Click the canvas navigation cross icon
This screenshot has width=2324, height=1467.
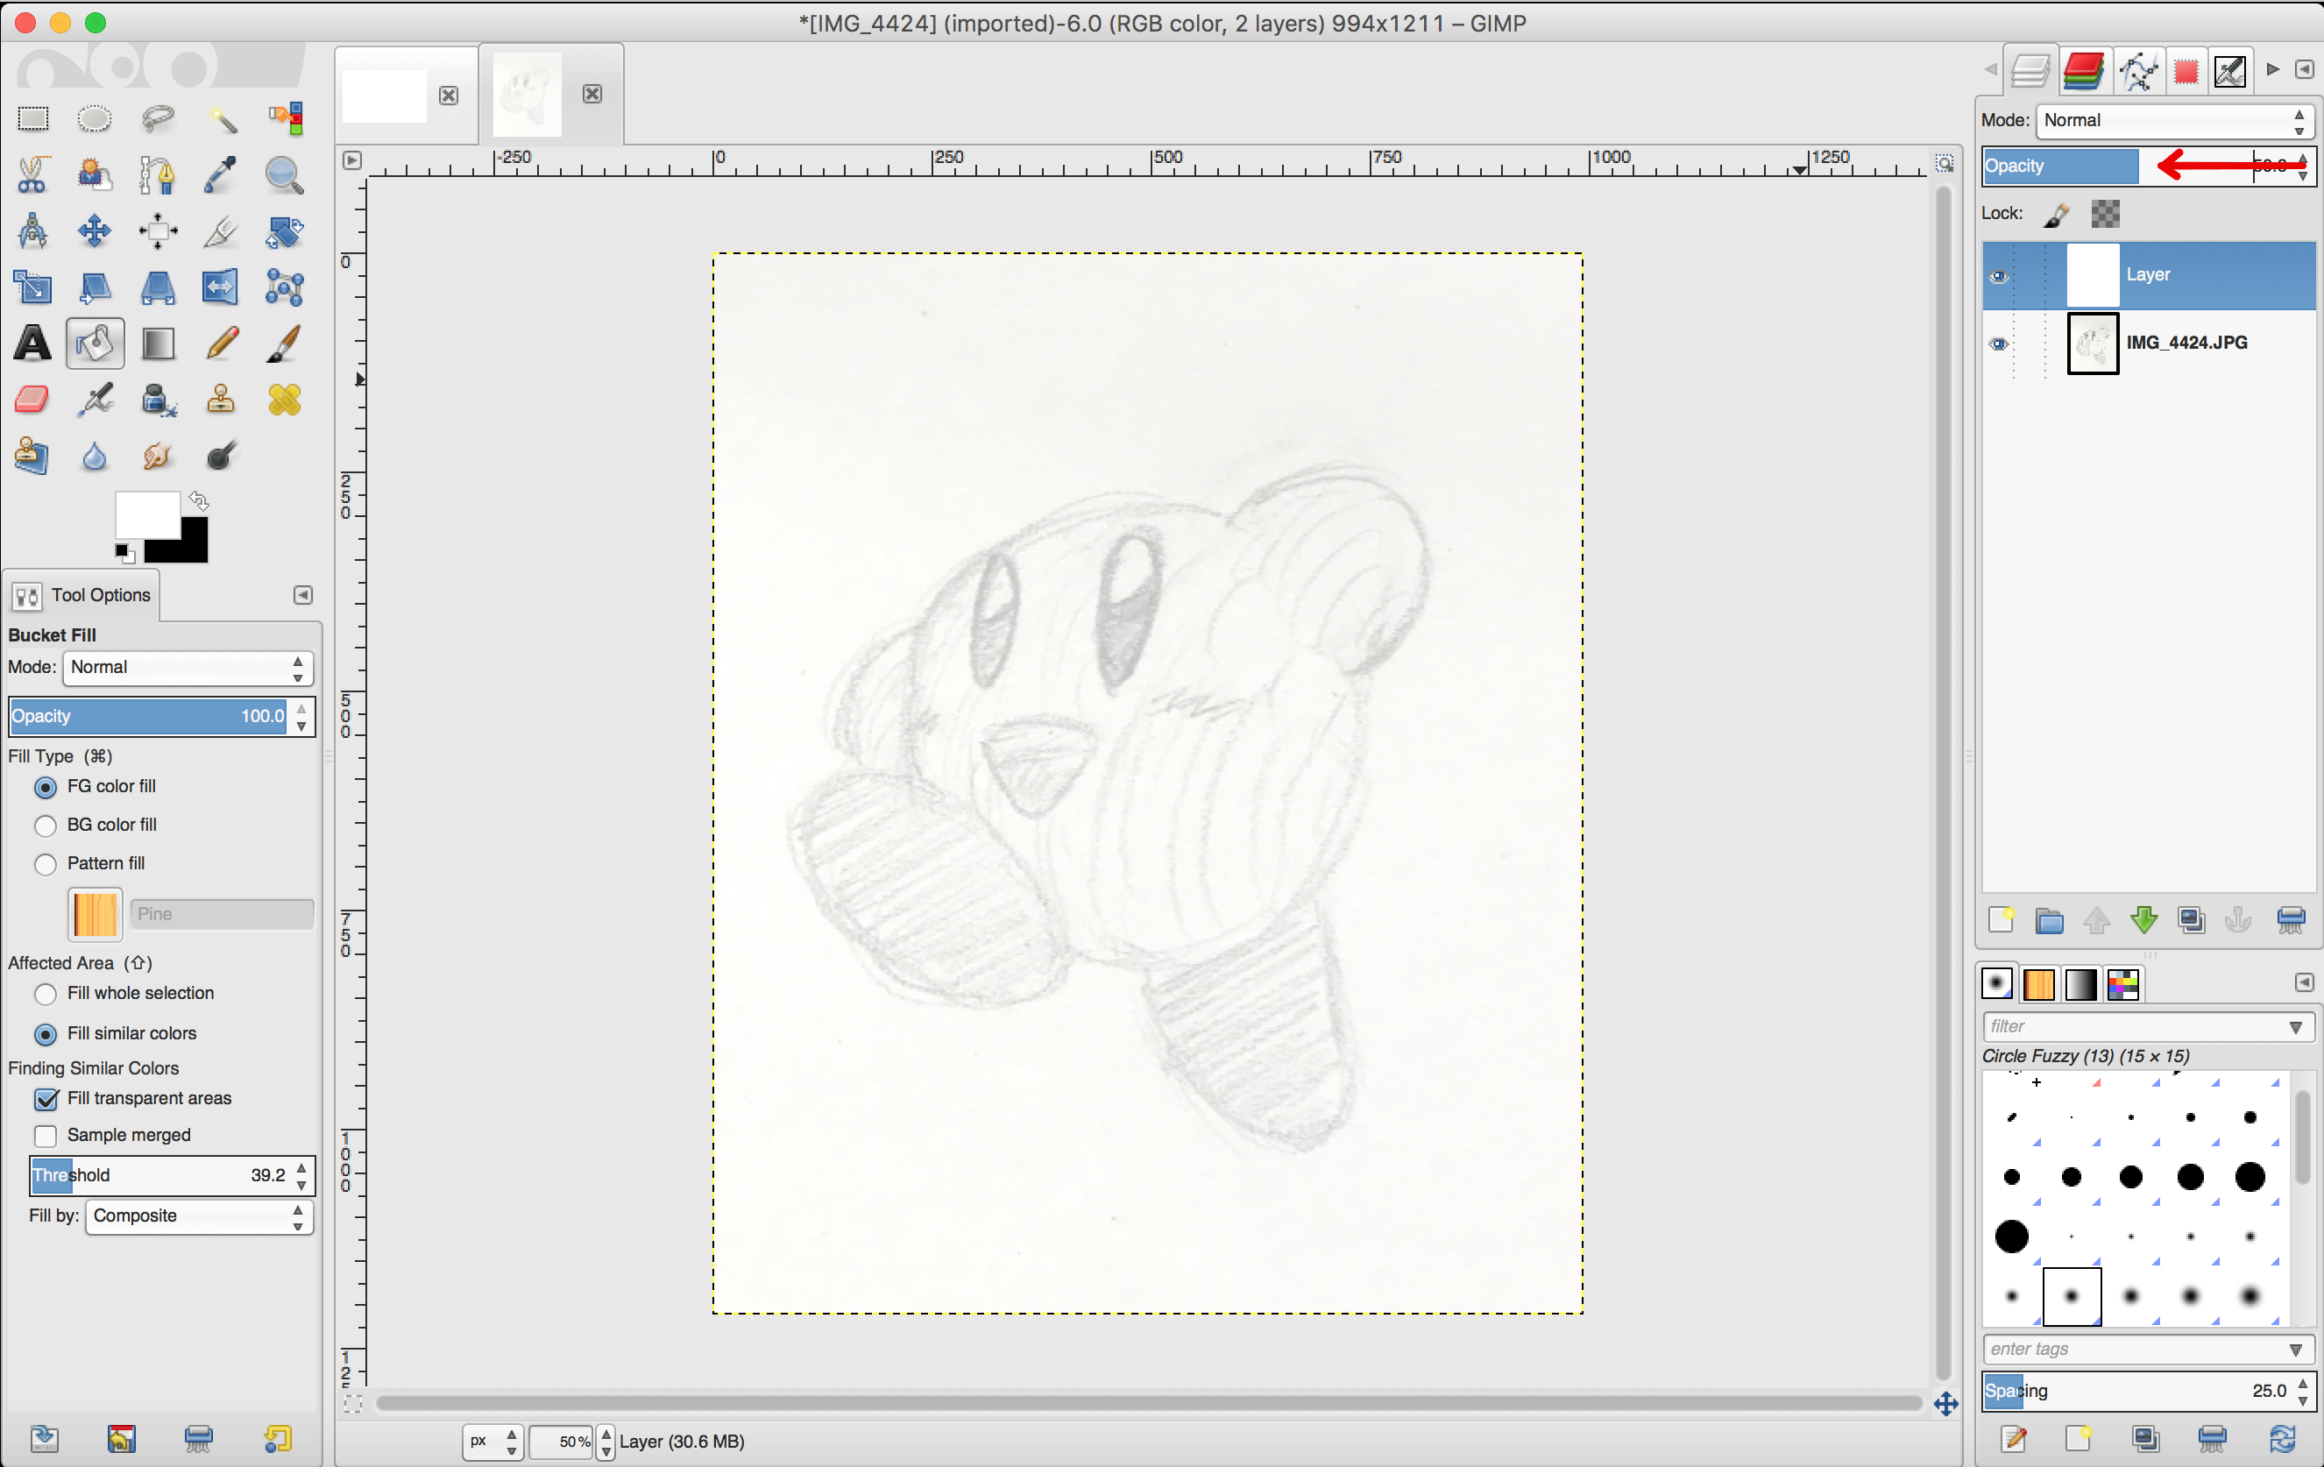(1945, 1404)
